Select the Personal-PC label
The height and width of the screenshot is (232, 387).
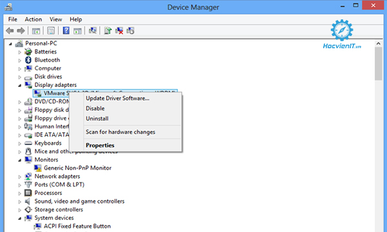pyautogui.click(x=41, y=43)
